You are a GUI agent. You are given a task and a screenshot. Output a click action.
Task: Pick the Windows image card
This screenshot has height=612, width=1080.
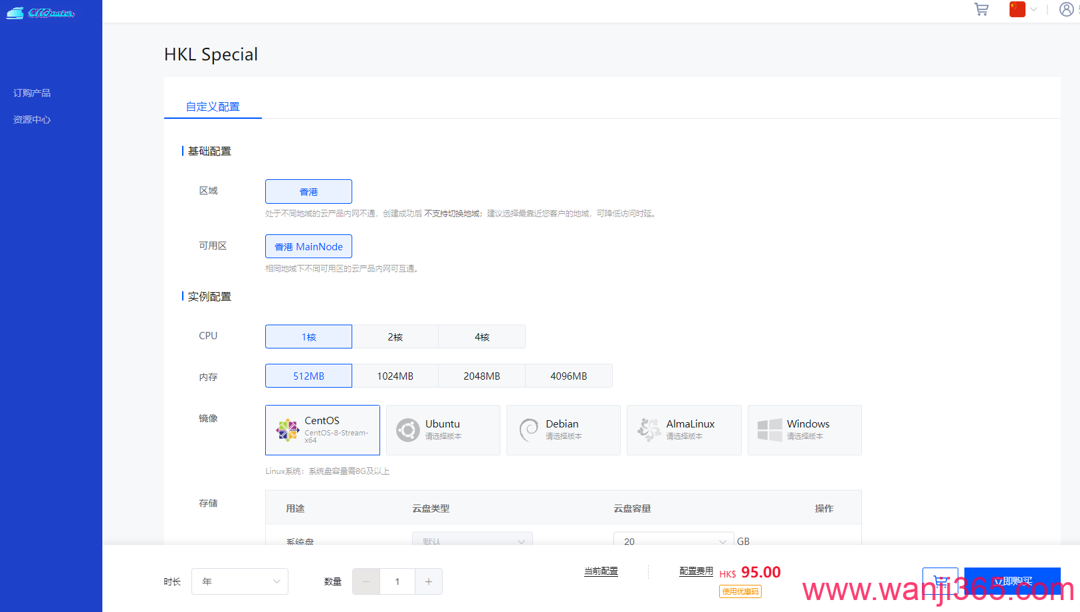[805, 430]
